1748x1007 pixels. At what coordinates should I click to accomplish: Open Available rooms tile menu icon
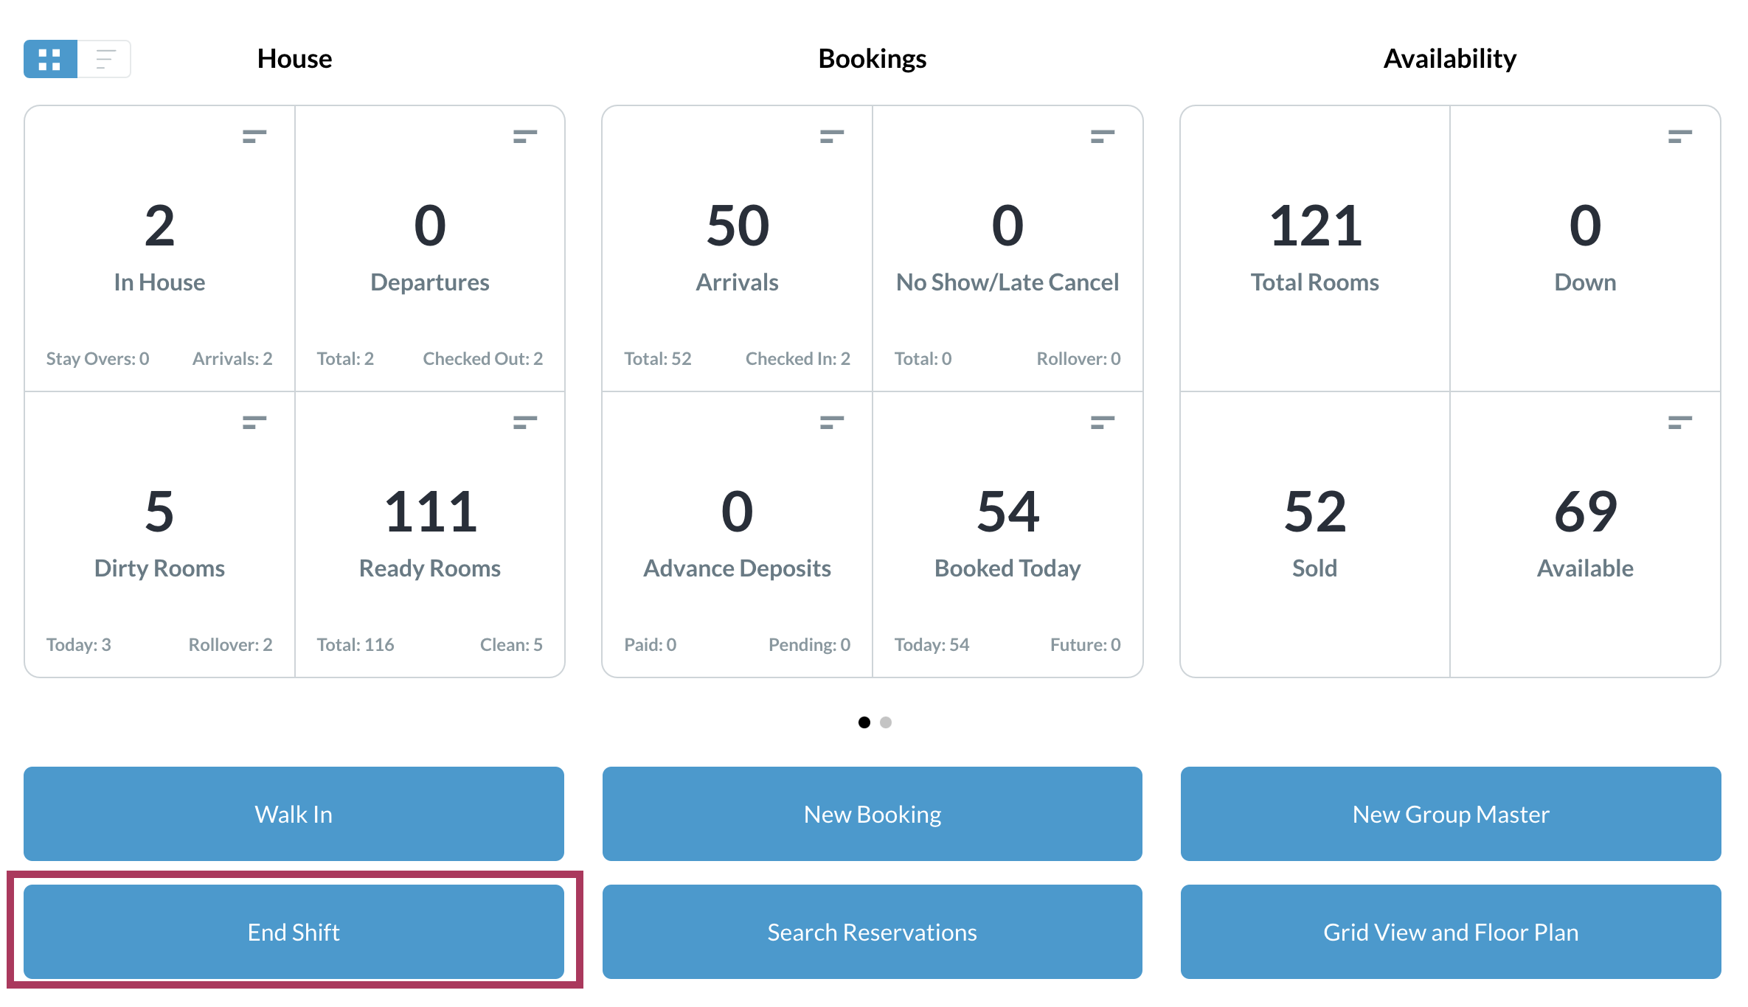(1679, 422)
